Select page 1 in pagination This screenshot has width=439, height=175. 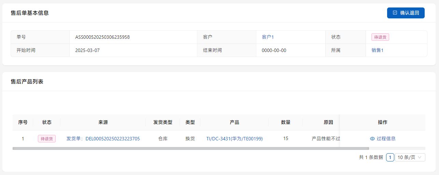point(390,157)
